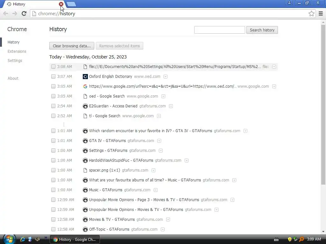326x244 pixels.
Task: Reload the page with the refresh icon
Action: 24,14
